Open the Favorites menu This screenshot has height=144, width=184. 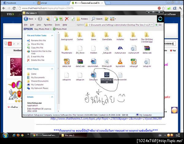click(48, 25)
